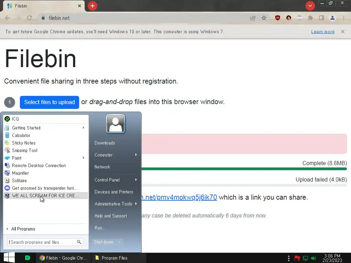The height and width of the screenshot is (263, 351).
Task: Open ICQ from Start menu
Action: click(46, 119)
